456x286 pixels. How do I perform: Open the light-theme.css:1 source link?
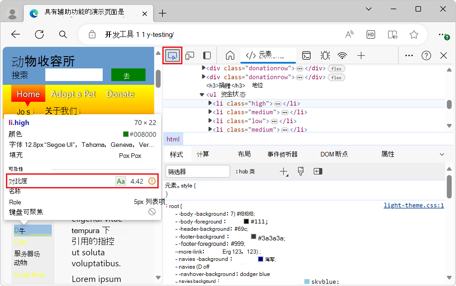pos(414,205)
